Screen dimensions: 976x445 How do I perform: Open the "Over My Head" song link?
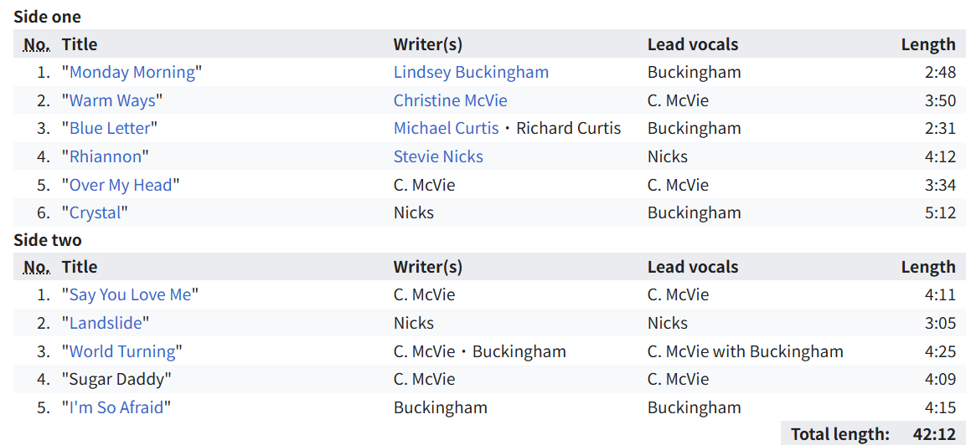click(121, 185)
